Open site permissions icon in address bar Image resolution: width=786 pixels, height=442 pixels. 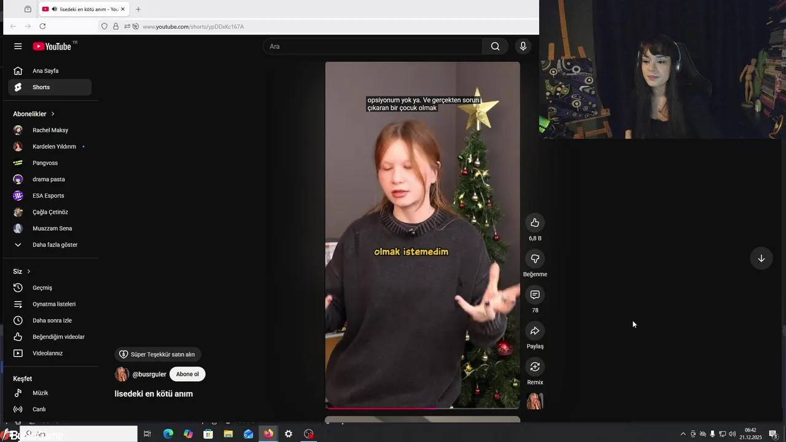tap(127, 26)
